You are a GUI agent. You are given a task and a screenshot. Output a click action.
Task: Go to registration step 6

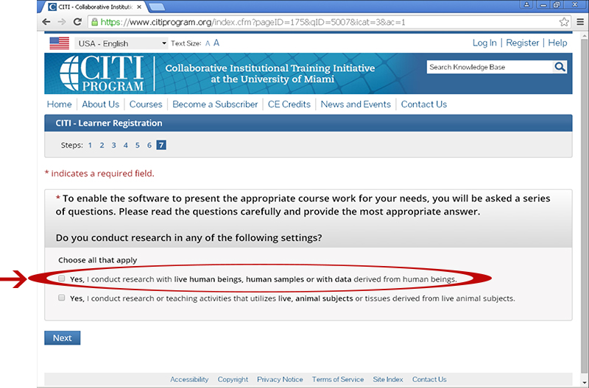(149, 145)
